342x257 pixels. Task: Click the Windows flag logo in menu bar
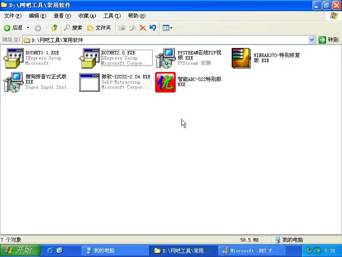pyautogui.click(x=334, y=16)
